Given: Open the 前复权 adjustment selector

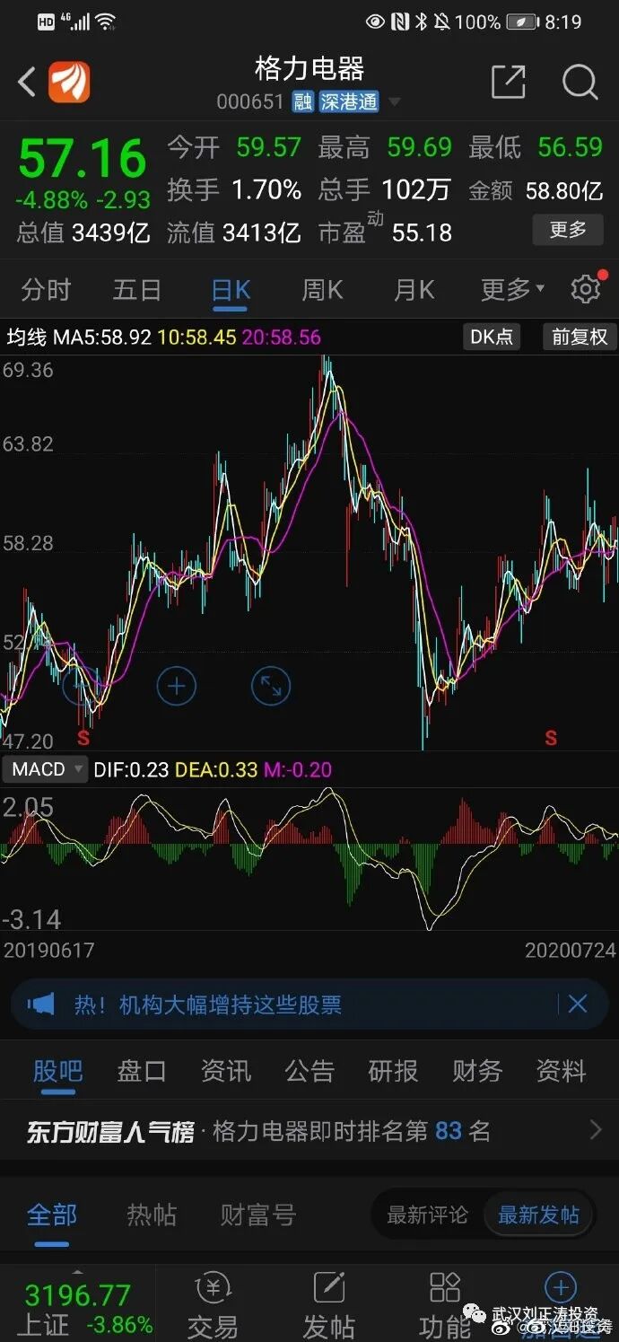Looking at the screenshot, I should (580, 337).
